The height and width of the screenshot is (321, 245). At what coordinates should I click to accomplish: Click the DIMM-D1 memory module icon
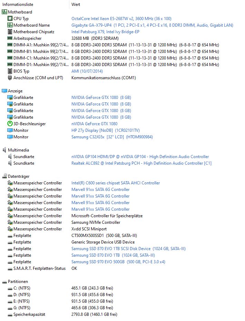coord(10,64)
